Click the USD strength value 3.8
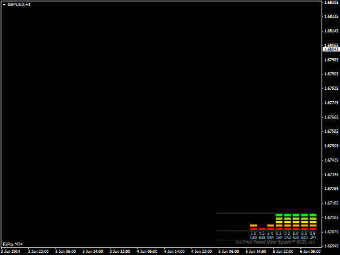Viewport: 340px width, 255px height. 253,234
